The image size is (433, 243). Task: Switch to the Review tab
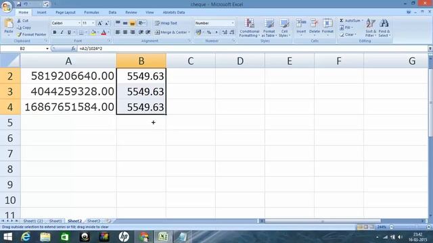131,12
